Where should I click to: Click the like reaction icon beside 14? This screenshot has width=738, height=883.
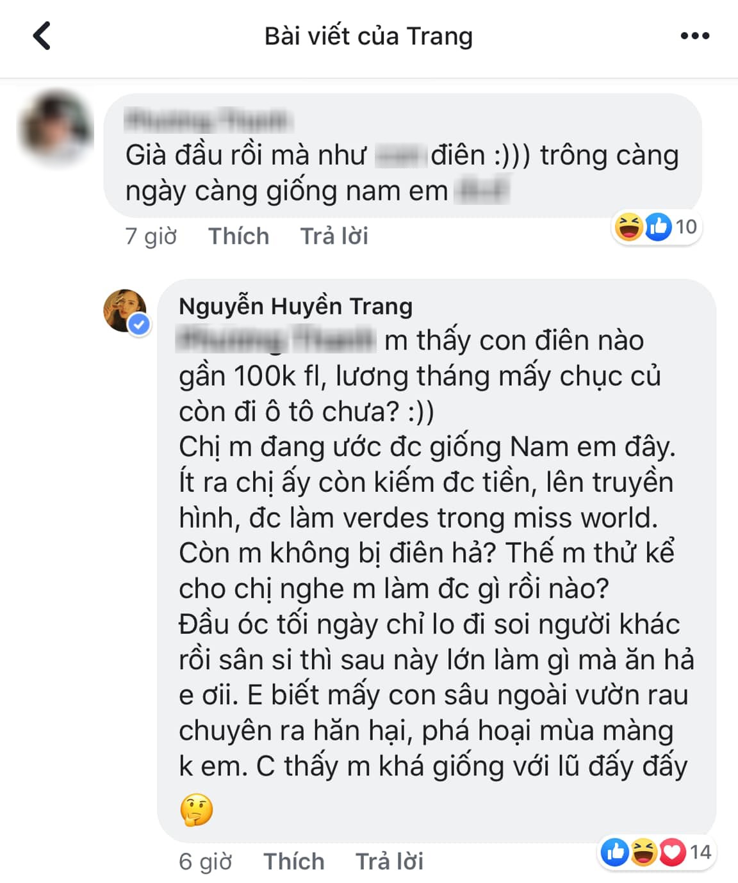point(615,852)
